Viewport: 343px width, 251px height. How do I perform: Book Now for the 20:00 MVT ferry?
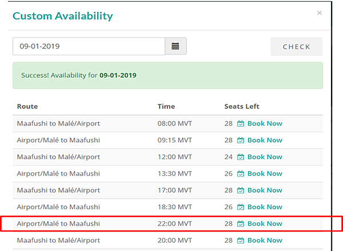click(x=265, y=240)
